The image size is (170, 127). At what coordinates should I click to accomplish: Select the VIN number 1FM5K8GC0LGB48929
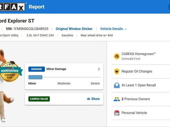[31, 29]
